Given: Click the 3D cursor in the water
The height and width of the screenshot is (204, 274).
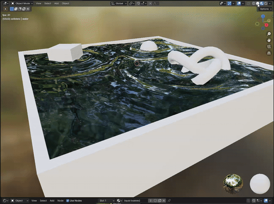Looking at the screenshot, I should (137, 64).
